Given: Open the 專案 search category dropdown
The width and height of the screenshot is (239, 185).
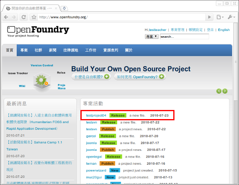Looking at the screenshot, I should click(x=151, y=37).
